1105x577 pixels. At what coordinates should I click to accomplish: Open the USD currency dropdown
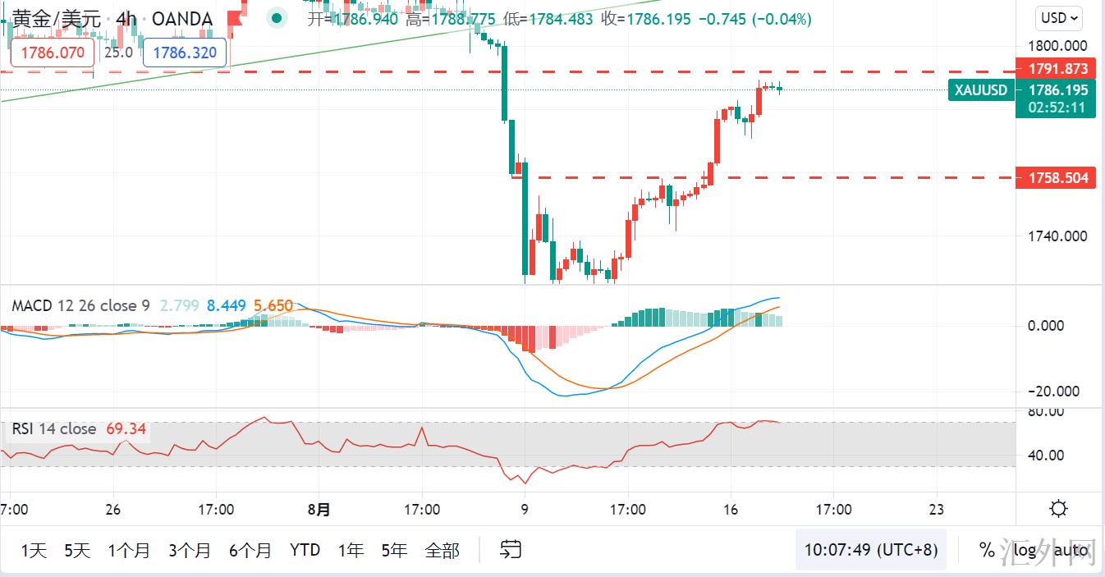point(1061,17)
